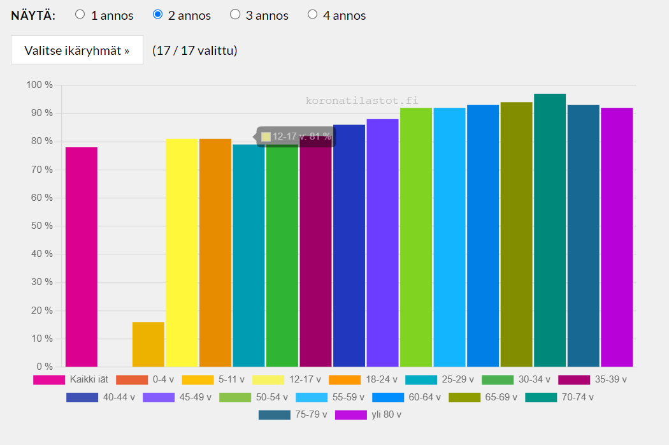Toggle the 75-79 v legend swatch

coord(275,414)
